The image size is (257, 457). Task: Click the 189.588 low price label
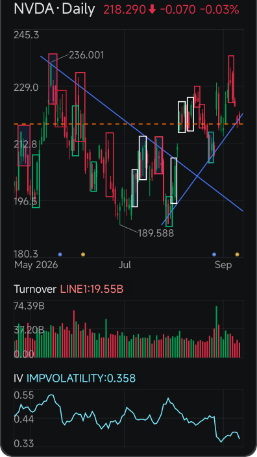coord(156,233)
